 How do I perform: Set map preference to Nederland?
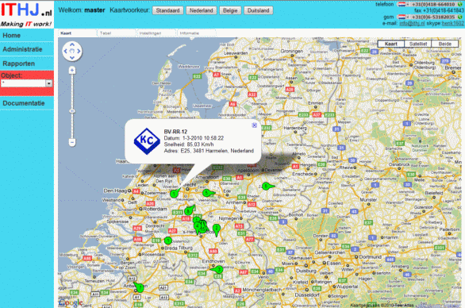(201, 10)
